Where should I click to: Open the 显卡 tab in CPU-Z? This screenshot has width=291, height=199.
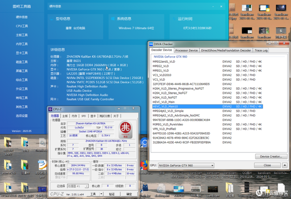pyautogui.click(x=93, y=116)
